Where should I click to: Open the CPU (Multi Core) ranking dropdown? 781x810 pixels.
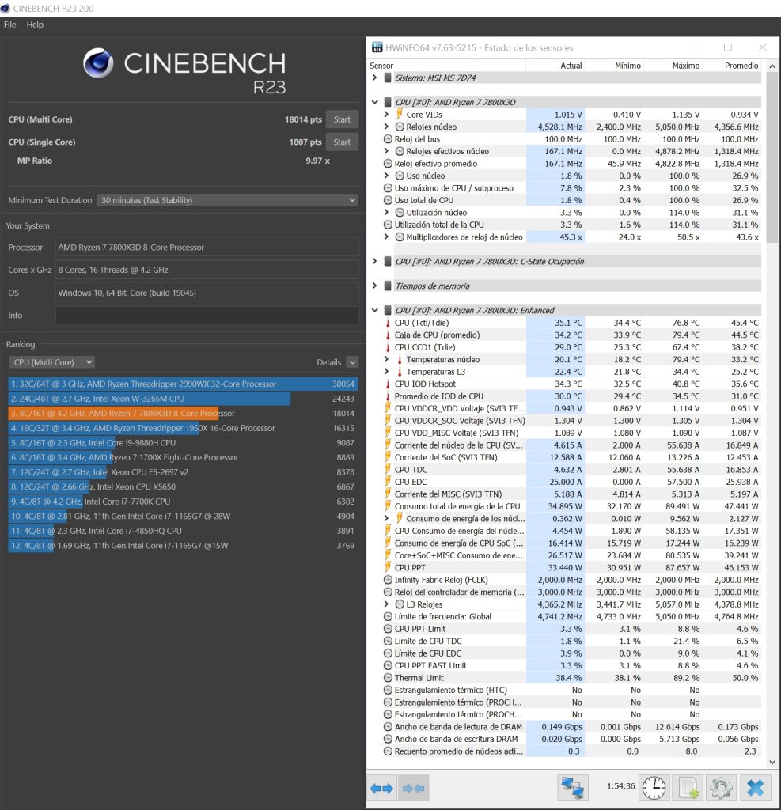point(51,362)
